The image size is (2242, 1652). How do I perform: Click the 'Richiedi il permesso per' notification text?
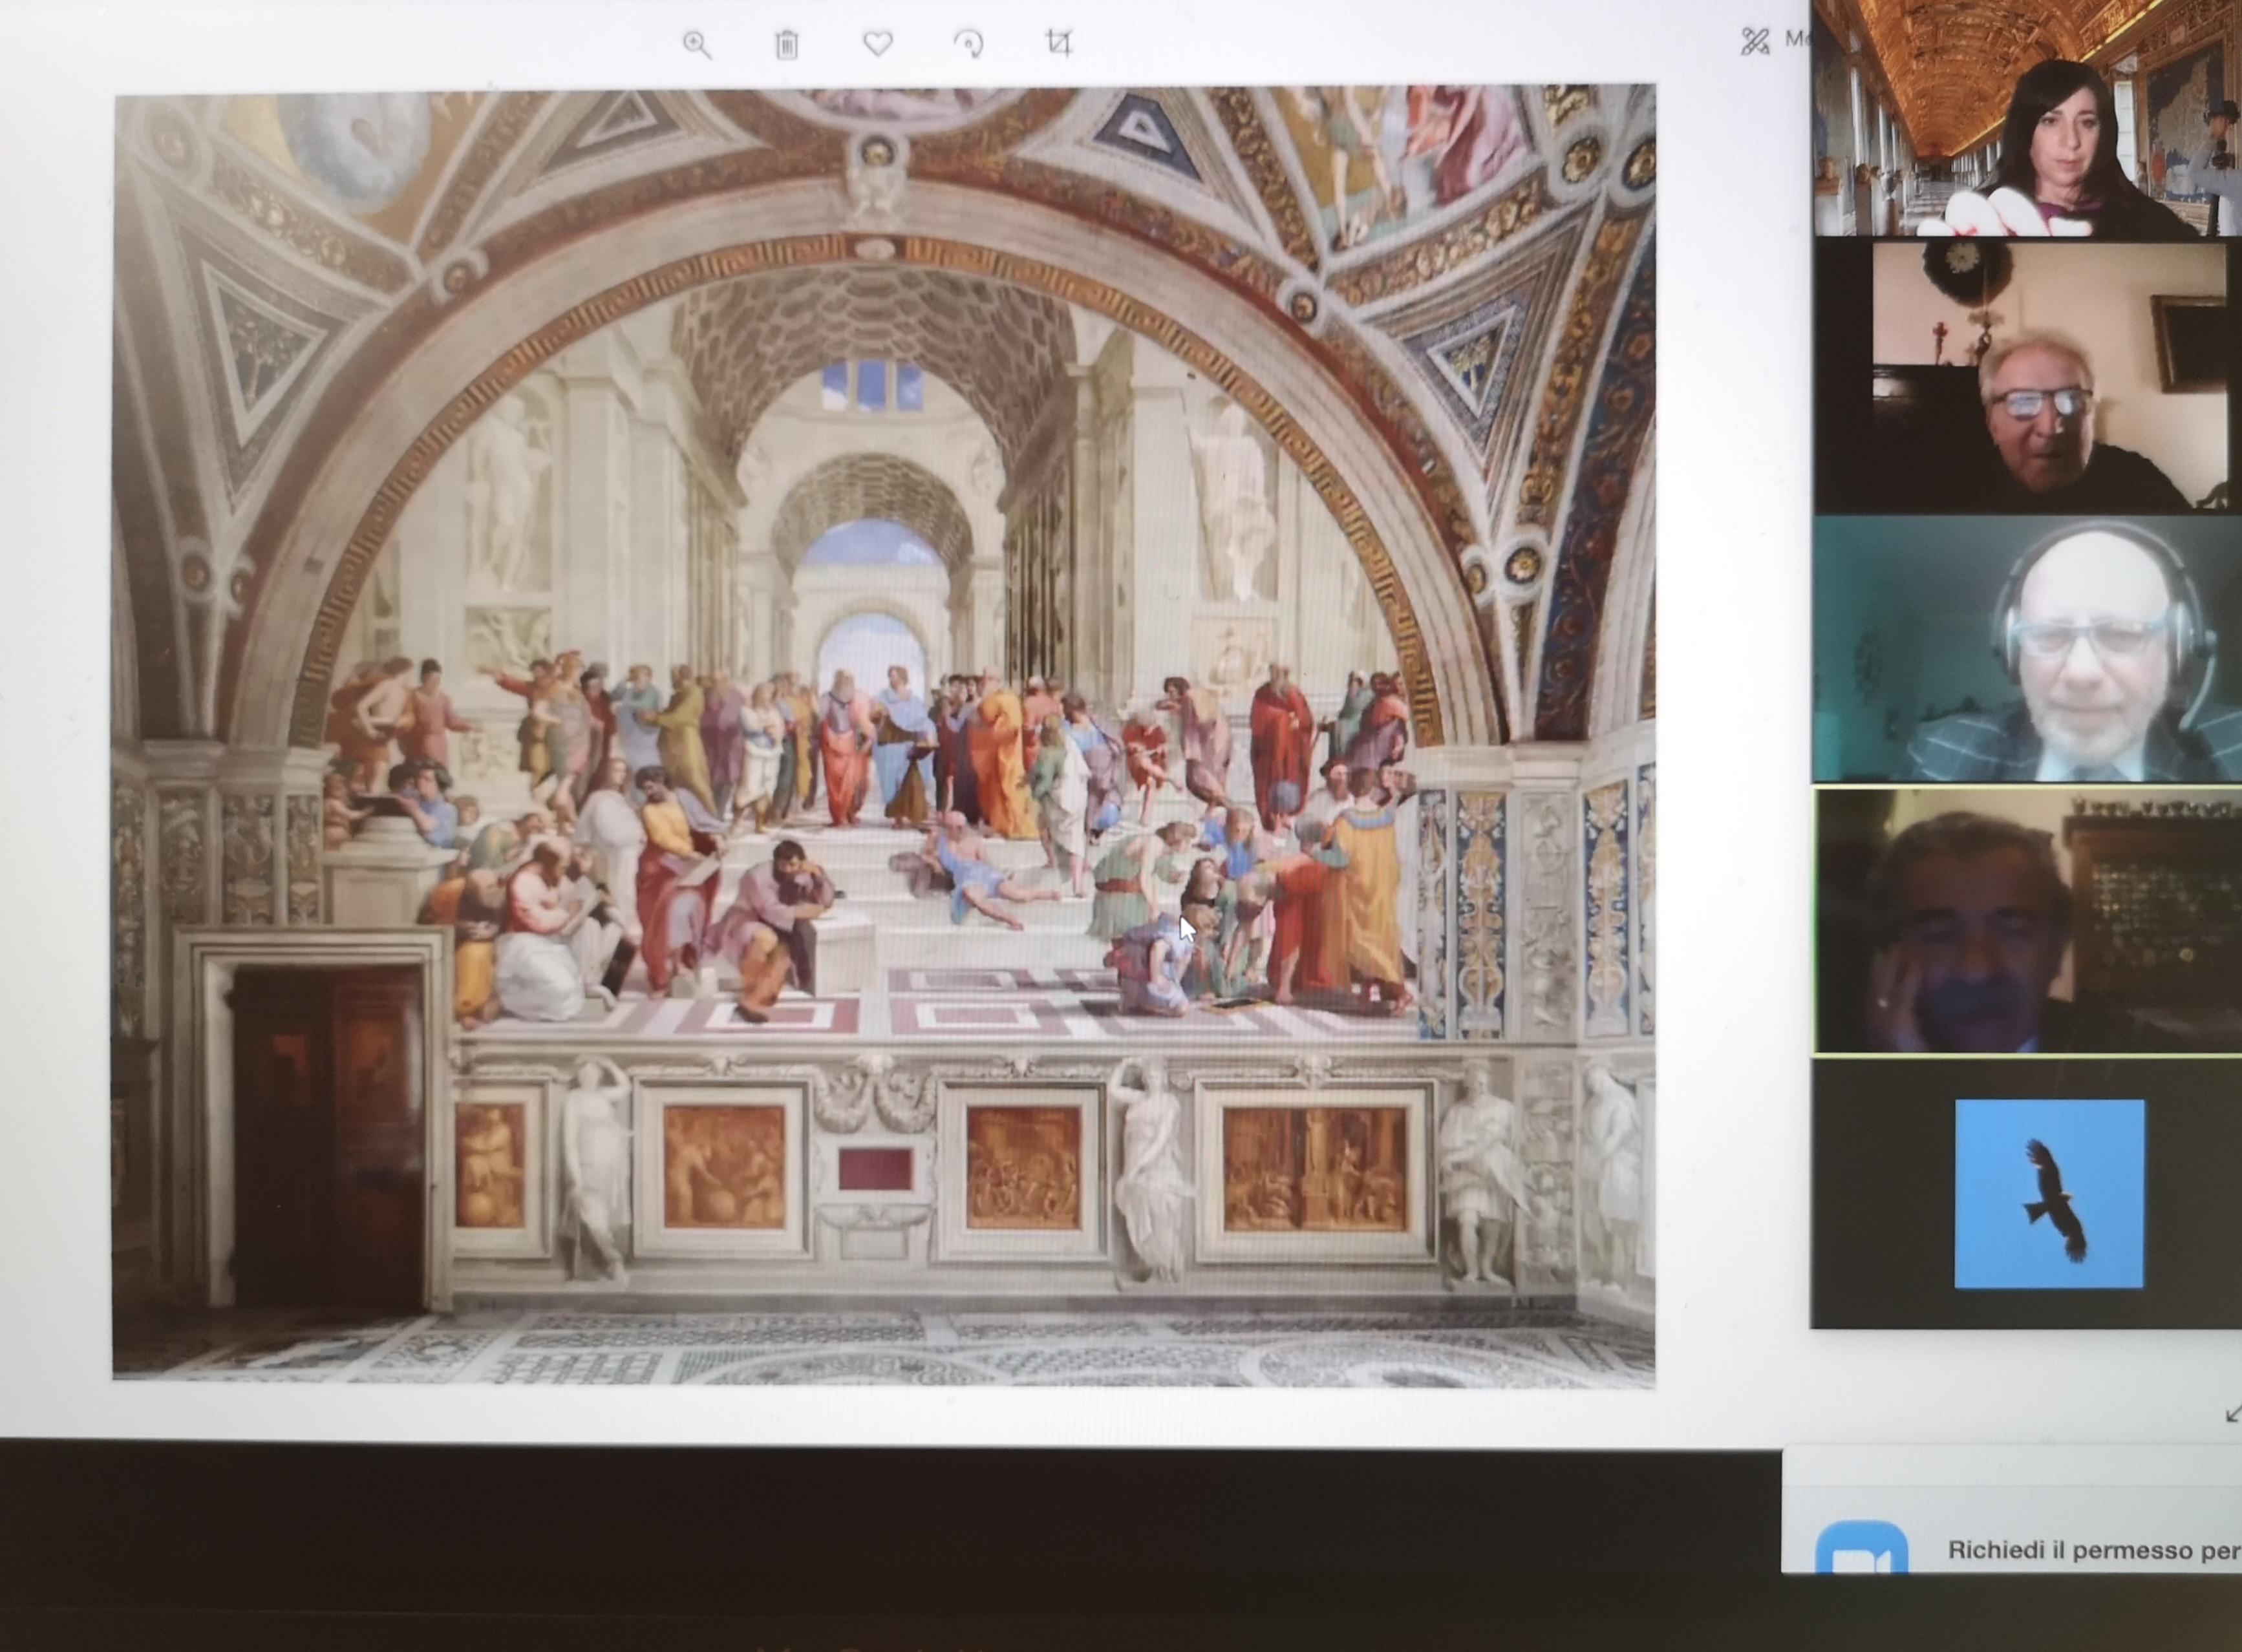[2094, 1550]
